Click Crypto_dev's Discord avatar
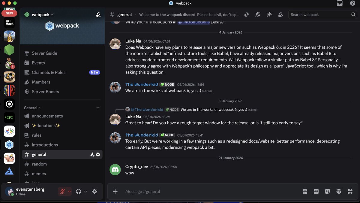360x203 pixels. click(115, 170)
